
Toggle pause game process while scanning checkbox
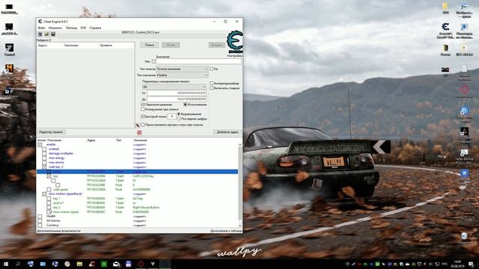143,125
